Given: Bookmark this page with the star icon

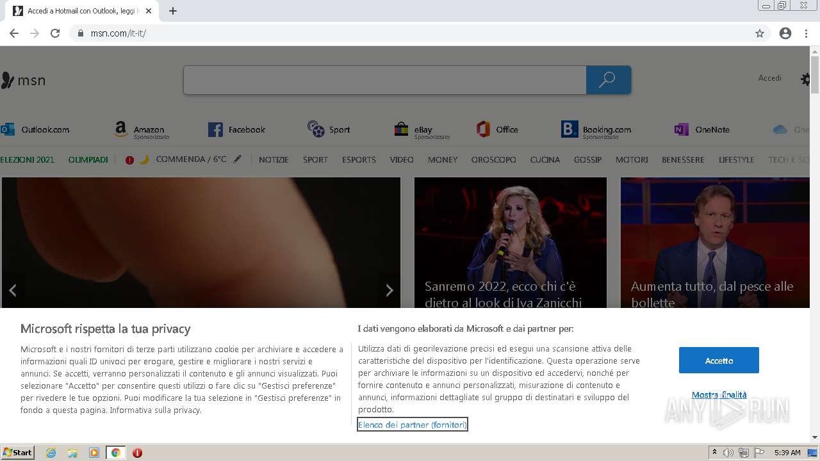Looking at the screenshot, I should 760,33.
